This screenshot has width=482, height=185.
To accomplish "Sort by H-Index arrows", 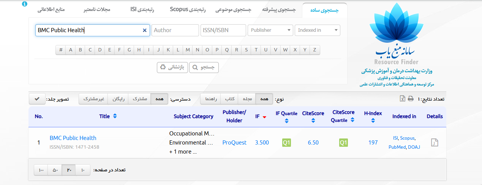I will (x=373, y=121).
